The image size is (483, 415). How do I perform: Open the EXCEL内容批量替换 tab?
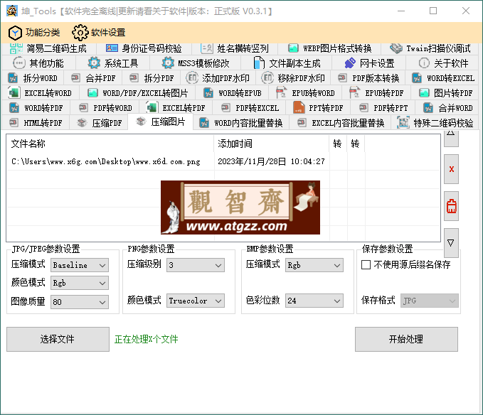(x=340, y=123)
